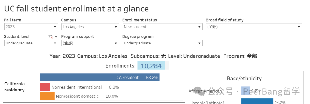Viewport: 310px width, 104px height.
Task: Select the blue CA resident bar
Action: pos(100,77)
